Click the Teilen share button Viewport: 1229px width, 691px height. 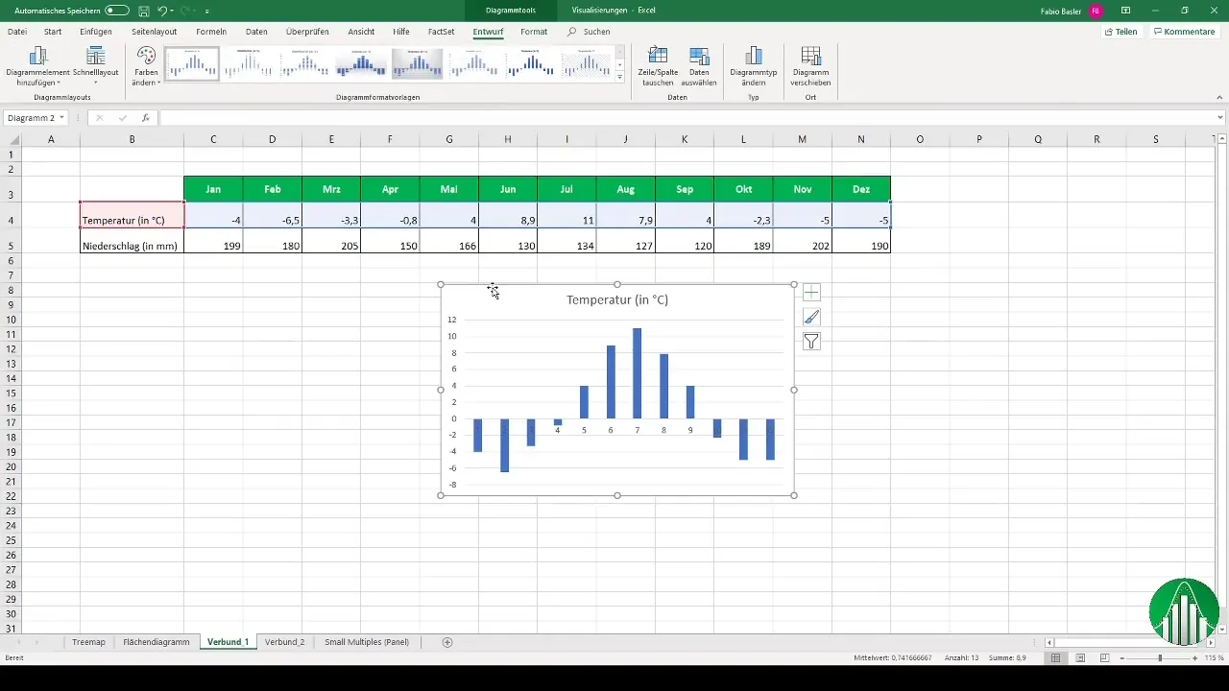click(x=1121, y=32)
